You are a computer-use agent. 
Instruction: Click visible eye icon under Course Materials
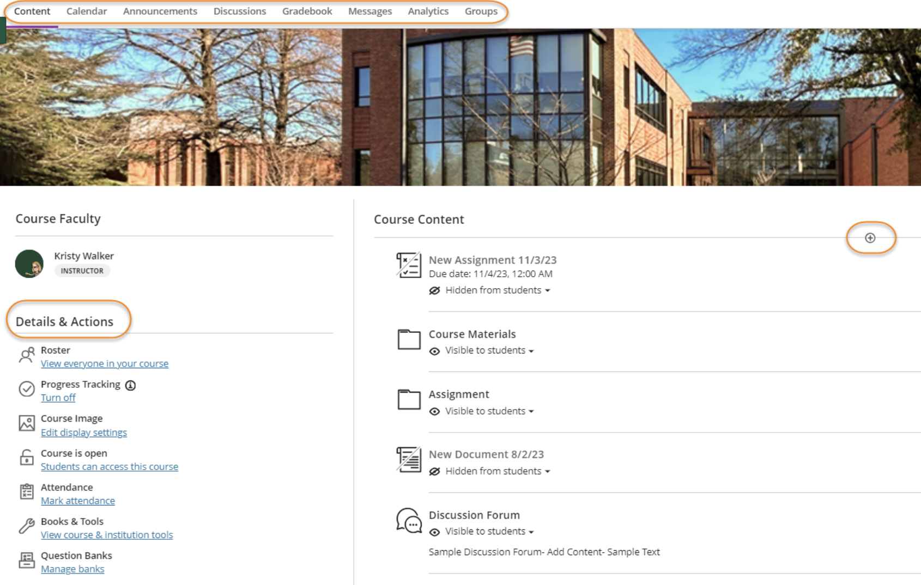434,351
